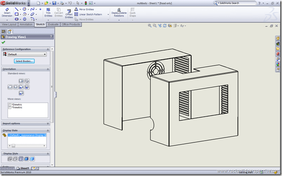Click the property panel vertical scrollbar
The image size is (282, 176).
(x=52, y=86)
